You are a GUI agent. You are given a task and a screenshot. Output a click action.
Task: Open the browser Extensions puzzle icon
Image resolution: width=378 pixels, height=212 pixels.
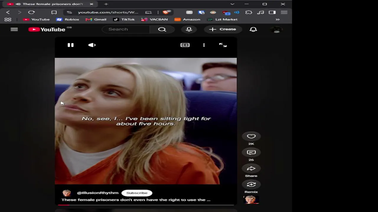[x=249, y=12]
